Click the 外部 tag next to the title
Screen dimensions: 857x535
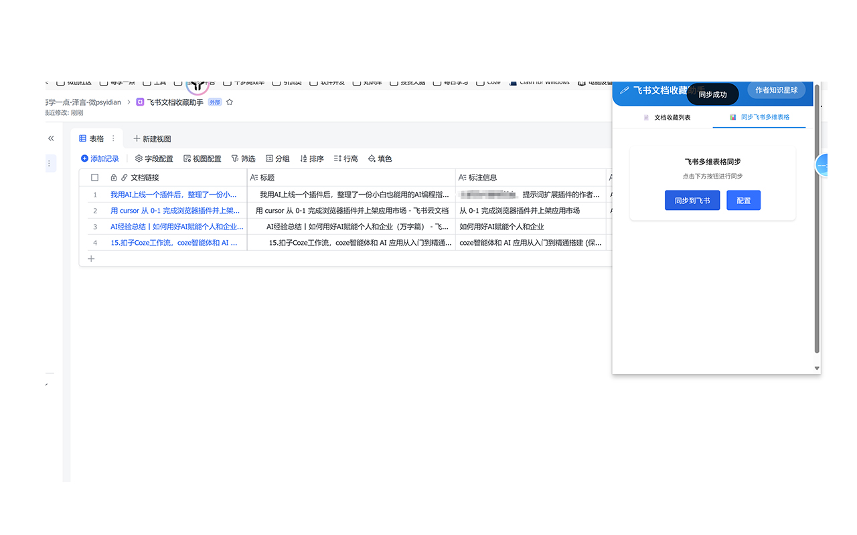(x=215, y=102)
